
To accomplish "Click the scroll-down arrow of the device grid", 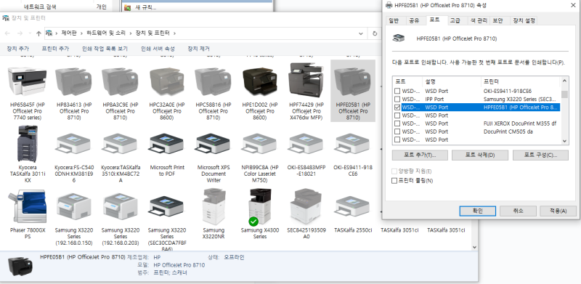I will pyautogui.click(x=475, y=247).
